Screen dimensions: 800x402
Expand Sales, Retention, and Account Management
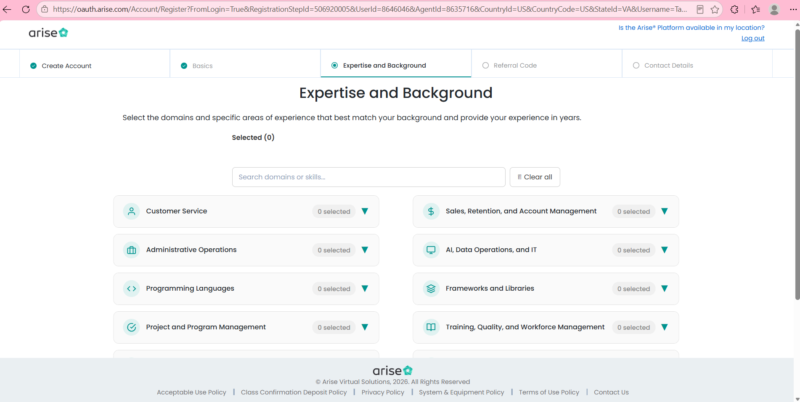(665, 211)
